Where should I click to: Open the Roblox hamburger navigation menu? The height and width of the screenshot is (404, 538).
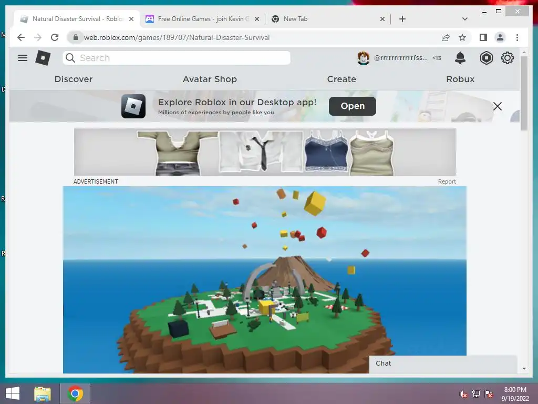click(x=23, y=58)
